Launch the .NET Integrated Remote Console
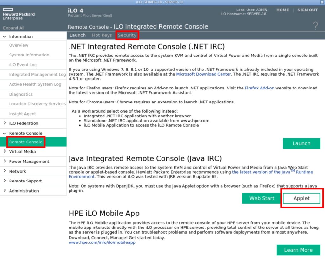This screenshot has width=325, height=278. 302,143
